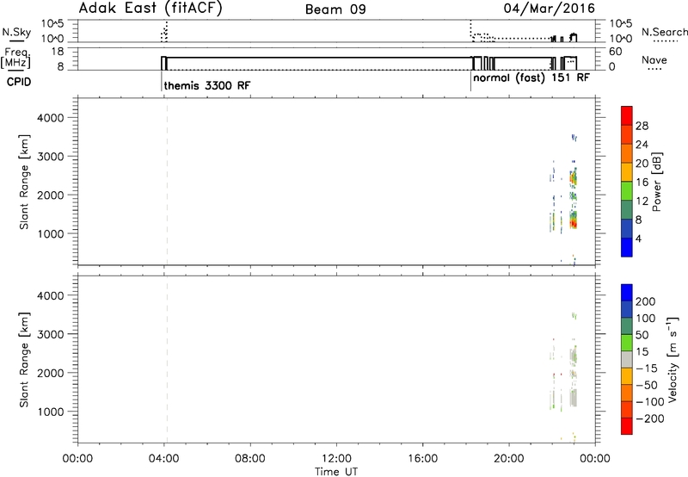Select the 'themis 3300 RF' CPID annotation
The image size is (688, 477).
pyautogui.click(x=207, y=85)
